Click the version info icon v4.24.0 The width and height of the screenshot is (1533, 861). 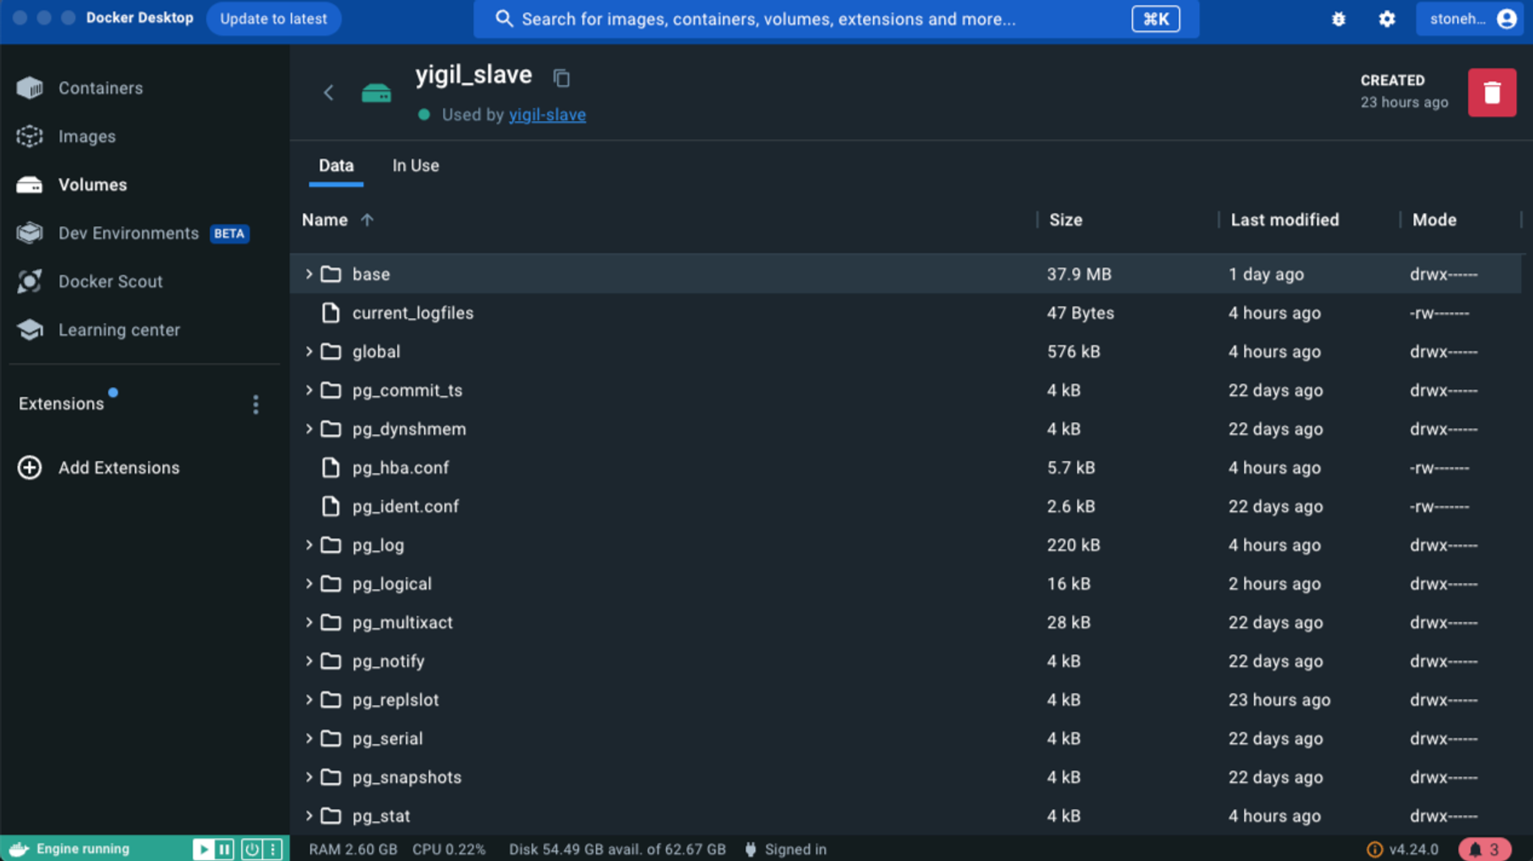(x=1374, y=850)
